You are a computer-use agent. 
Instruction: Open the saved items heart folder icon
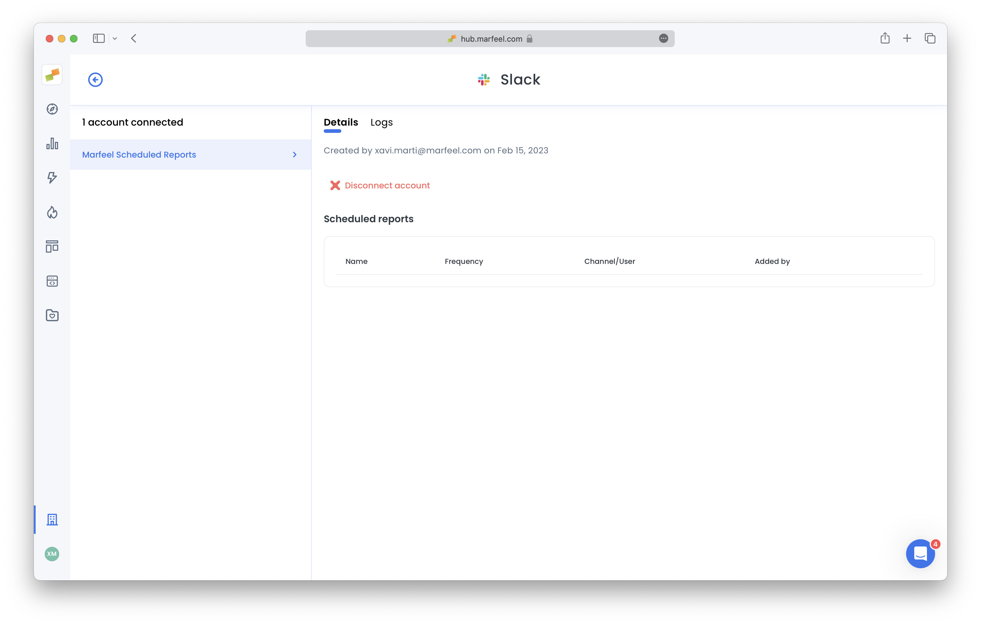(52, 315)
